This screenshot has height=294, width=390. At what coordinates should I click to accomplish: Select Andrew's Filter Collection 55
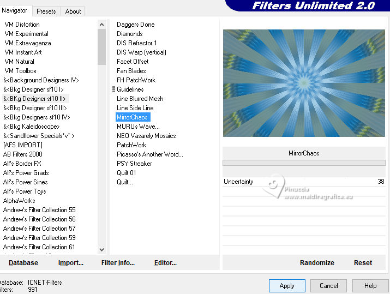39,210
